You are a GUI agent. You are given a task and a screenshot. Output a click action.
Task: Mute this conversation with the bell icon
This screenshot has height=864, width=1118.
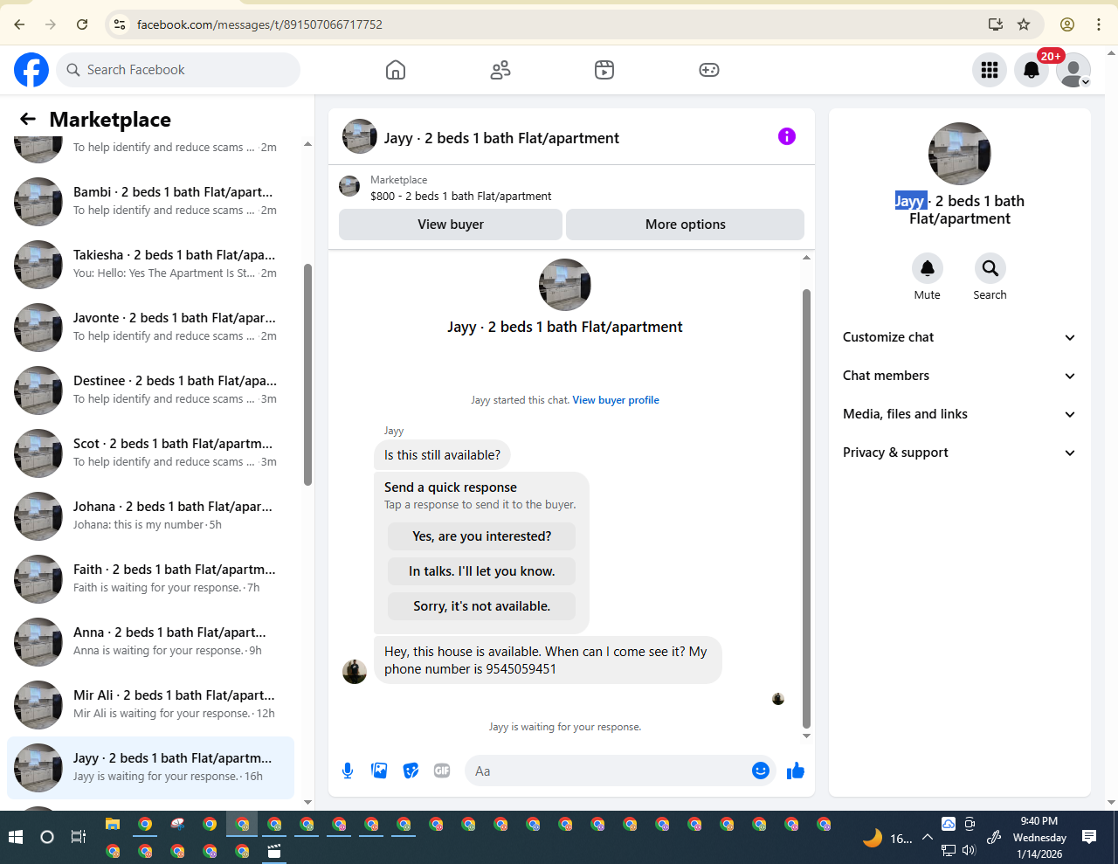pos(928,268)
